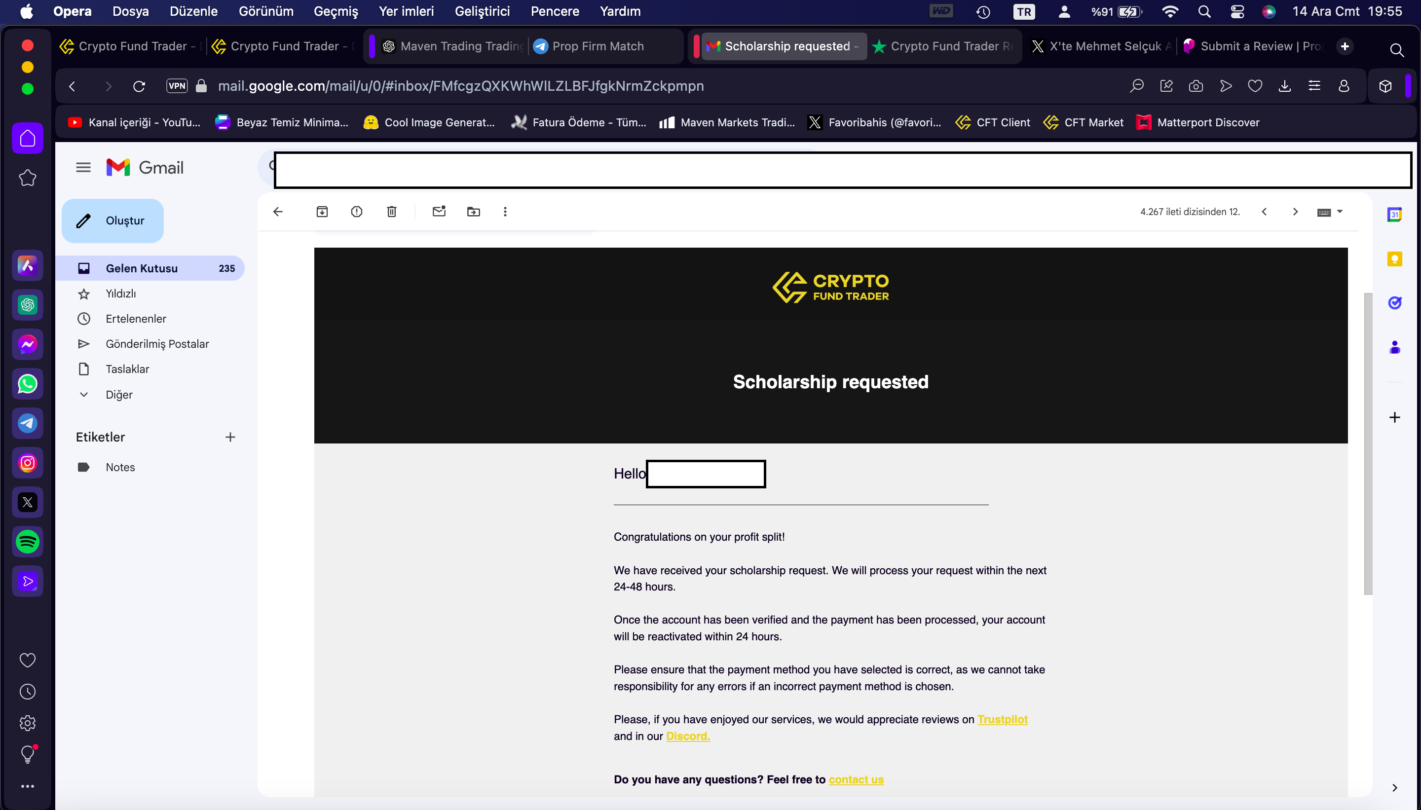Go back to inbox list

coord(278,212)
